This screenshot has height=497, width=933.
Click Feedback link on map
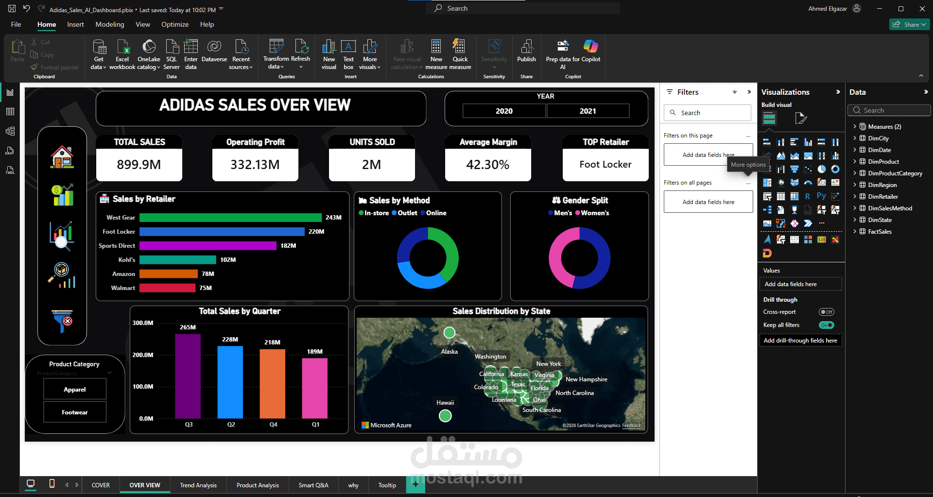[632, 426]
